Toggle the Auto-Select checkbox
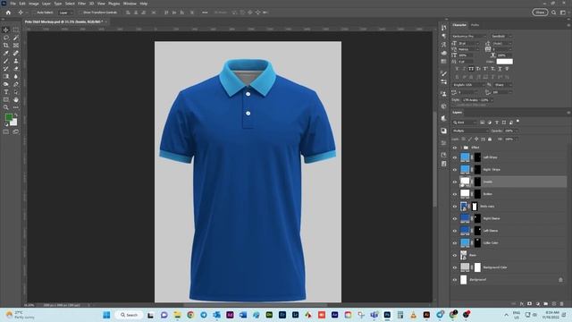The image size is (572, 322). (x=34, y=13)
